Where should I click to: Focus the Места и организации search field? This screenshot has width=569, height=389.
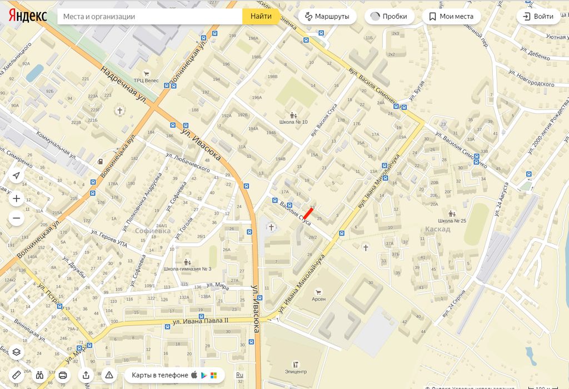click(149, 16)
